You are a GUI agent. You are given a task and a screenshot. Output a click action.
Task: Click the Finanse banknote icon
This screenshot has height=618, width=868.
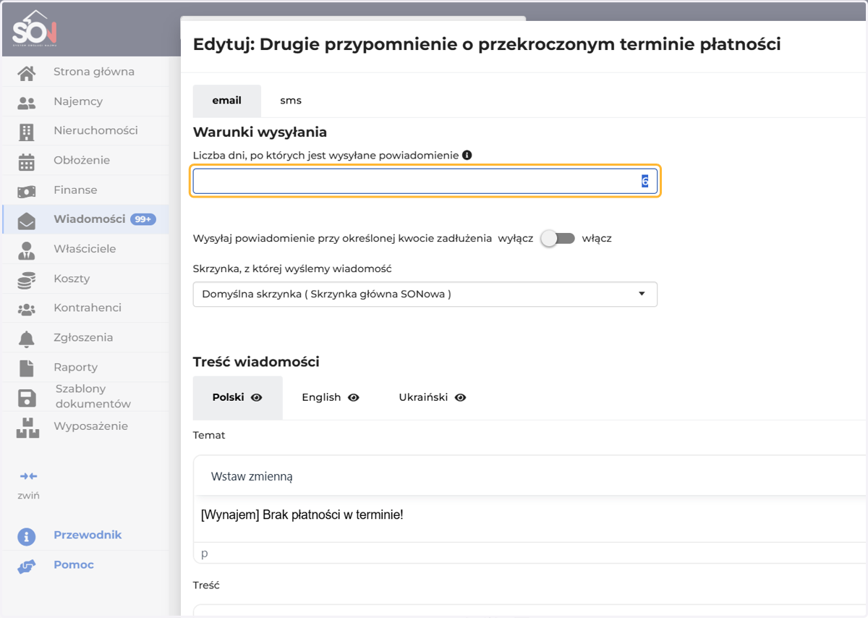pos(27,191)
